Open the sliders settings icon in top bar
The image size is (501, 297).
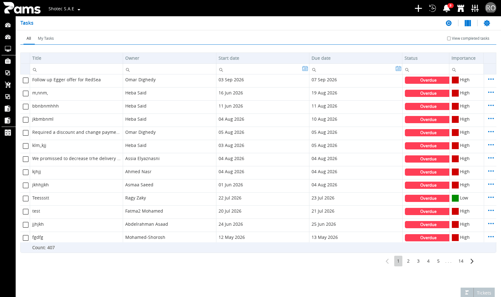click(x=475, y=8)
